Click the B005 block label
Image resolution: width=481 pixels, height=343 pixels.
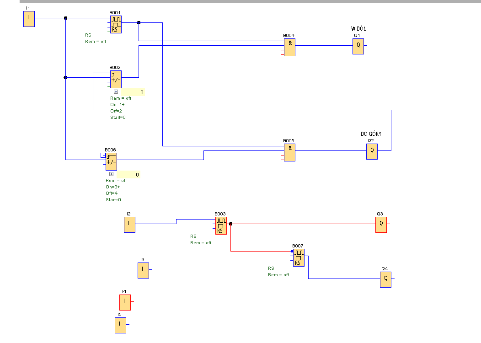(289, 141)
